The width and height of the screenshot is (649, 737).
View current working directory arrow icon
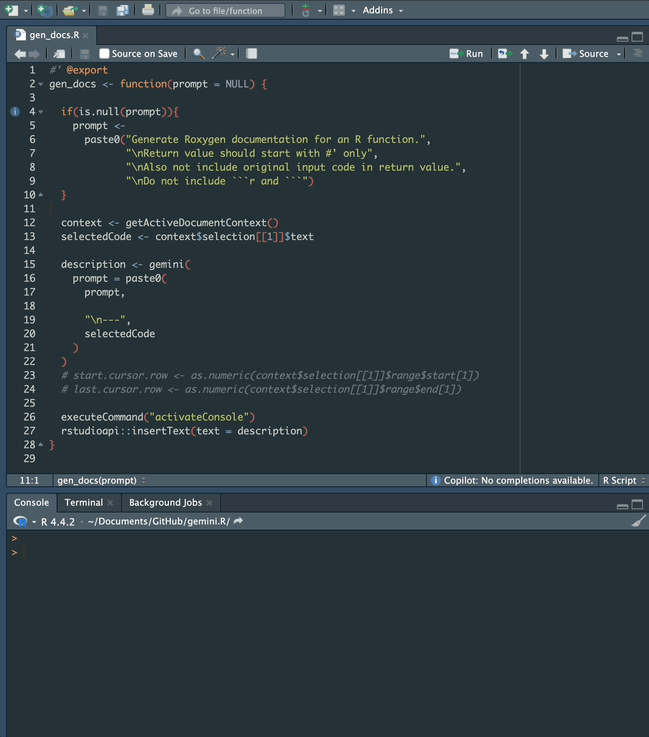pyautogui.click(x=238, y=521)
